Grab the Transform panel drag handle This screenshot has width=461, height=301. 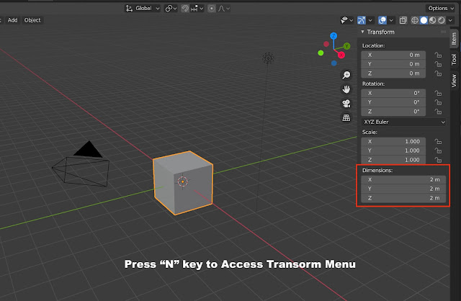click(444, 32)
